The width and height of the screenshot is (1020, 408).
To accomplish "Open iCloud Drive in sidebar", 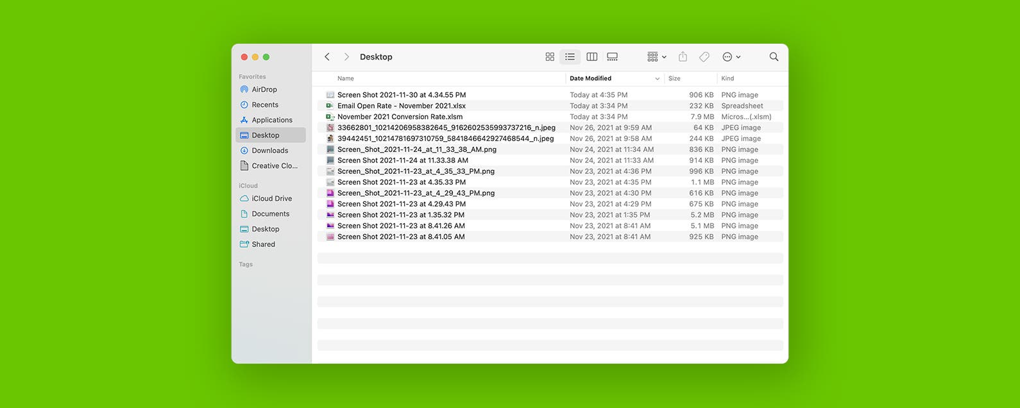I will 271,199.
